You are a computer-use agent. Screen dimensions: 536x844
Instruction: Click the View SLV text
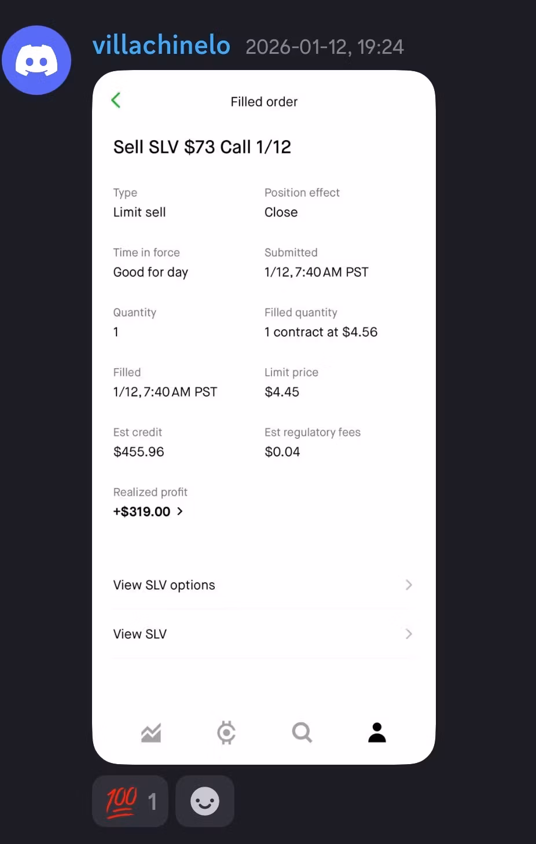139,634
